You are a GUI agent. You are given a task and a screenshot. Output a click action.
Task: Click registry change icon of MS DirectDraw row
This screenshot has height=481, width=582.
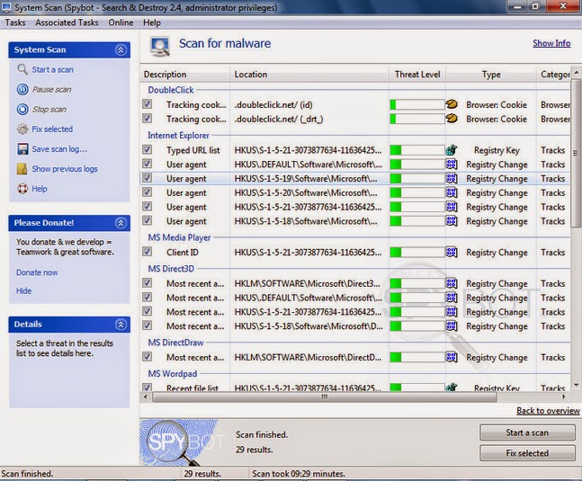452,357
